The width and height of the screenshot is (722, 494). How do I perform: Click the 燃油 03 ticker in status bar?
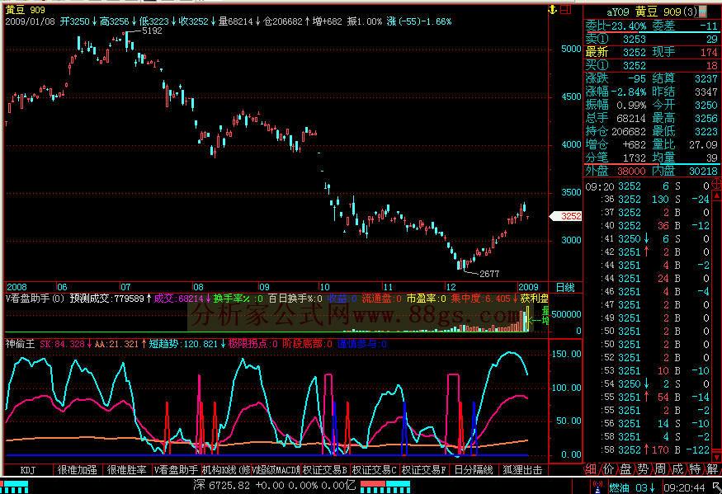632,487
